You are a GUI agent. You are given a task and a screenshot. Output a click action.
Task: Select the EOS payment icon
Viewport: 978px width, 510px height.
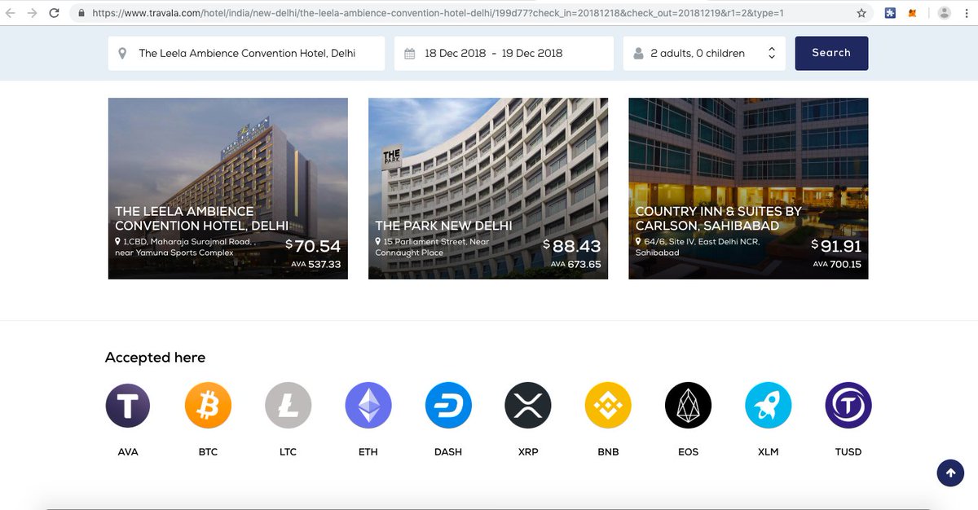pyautogui.click(x=688, y=405)
